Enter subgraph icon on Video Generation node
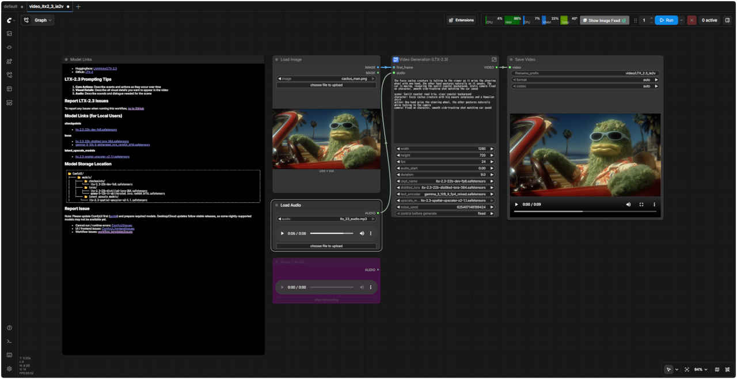Viewport: 737px width, 379px height. (493, 59)
